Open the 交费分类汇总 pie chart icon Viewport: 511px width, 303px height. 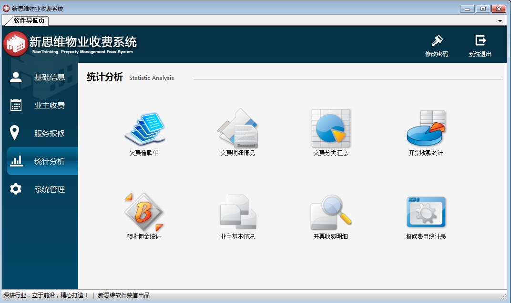click(x=331, y=128)
